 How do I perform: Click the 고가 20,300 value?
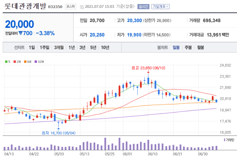pos(134,21)
